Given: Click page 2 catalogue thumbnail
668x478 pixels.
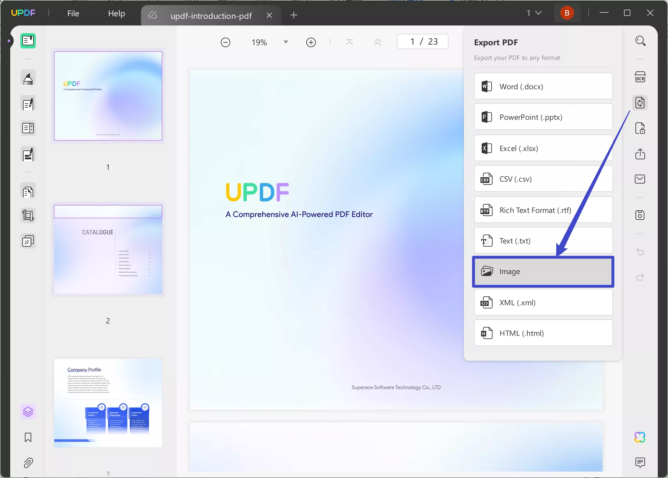Looking at the screenshot, I should pos(108,249).
